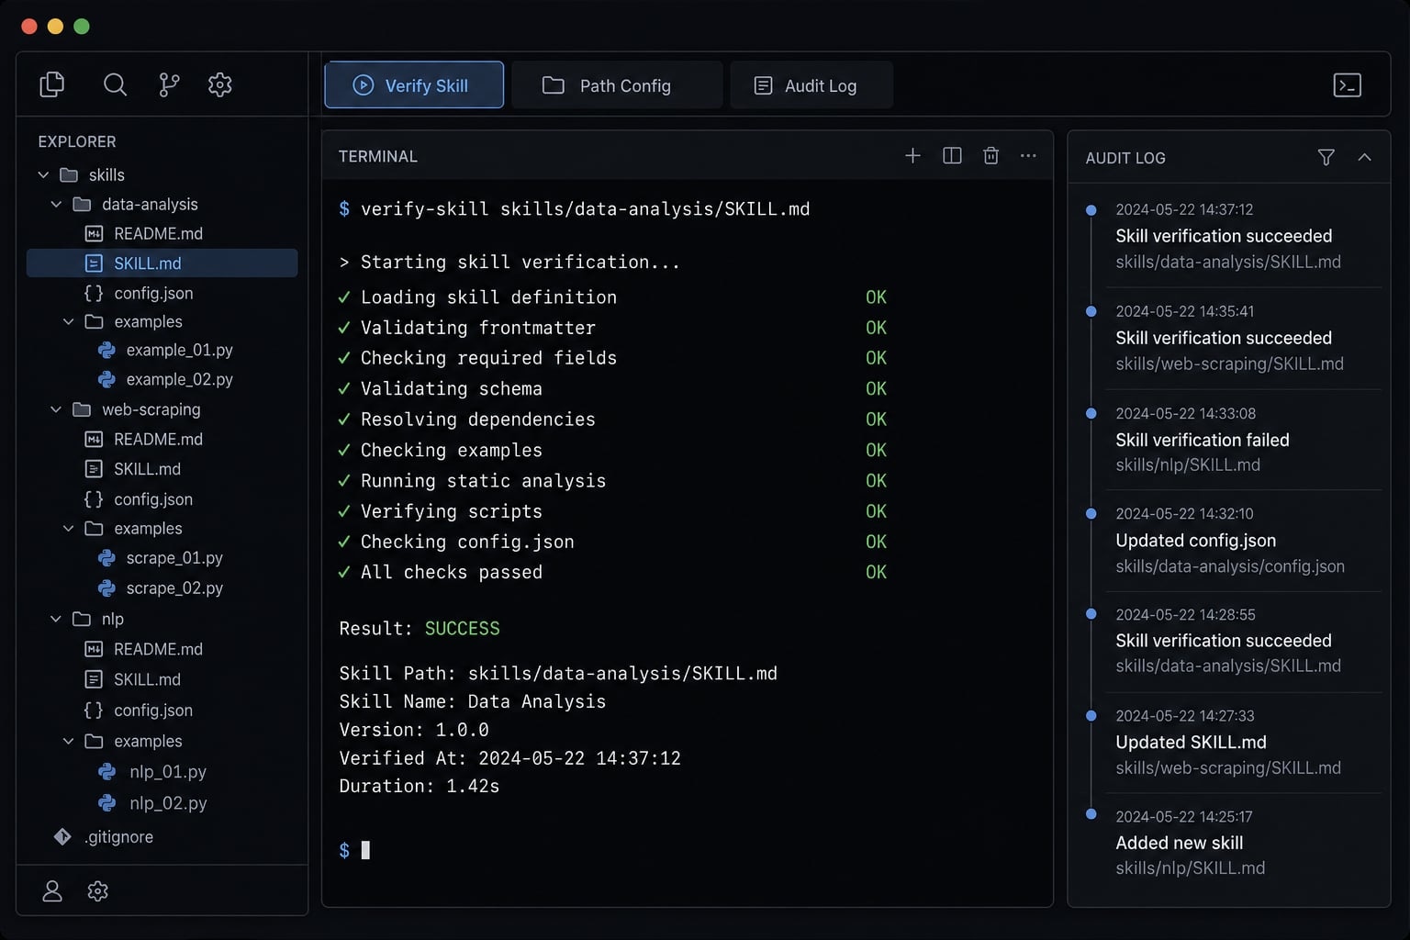The width and height of the screenshot is (1410, 940).
Task: Open scrape_02.py file
Action: pyautogui.click(x=162, y=587)
